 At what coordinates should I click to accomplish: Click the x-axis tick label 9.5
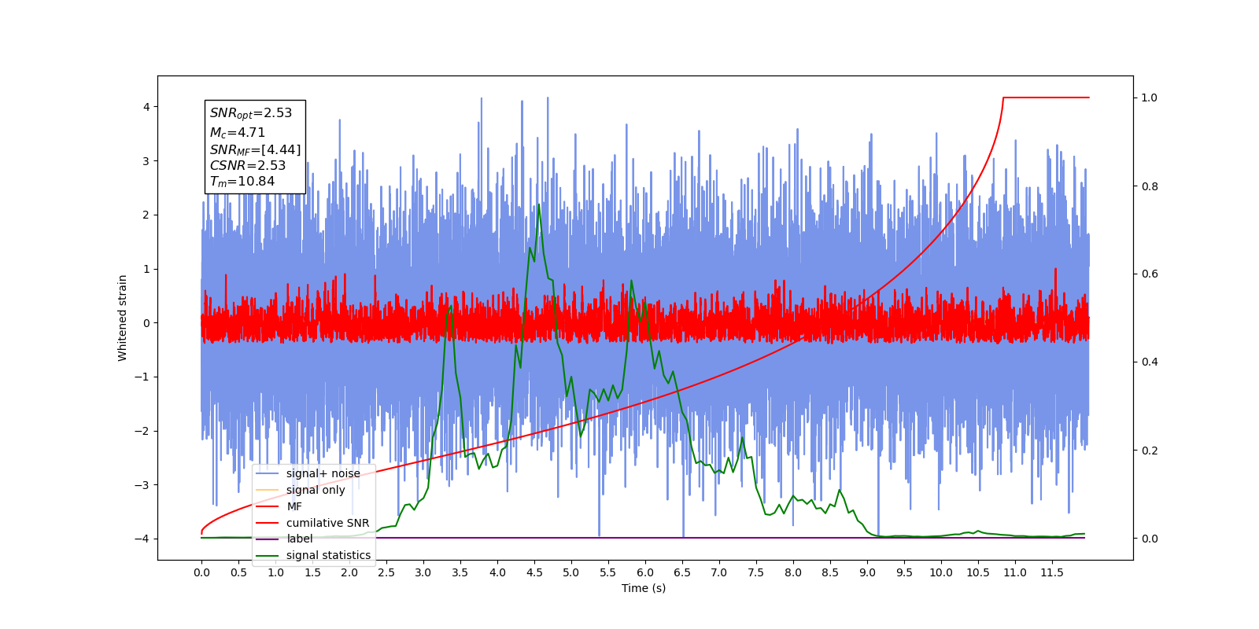coord(904,572)
